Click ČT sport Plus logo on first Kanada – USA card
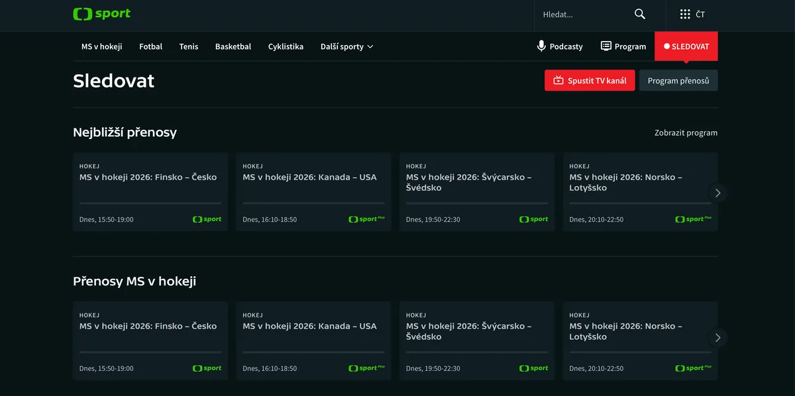 click(366, 219)
